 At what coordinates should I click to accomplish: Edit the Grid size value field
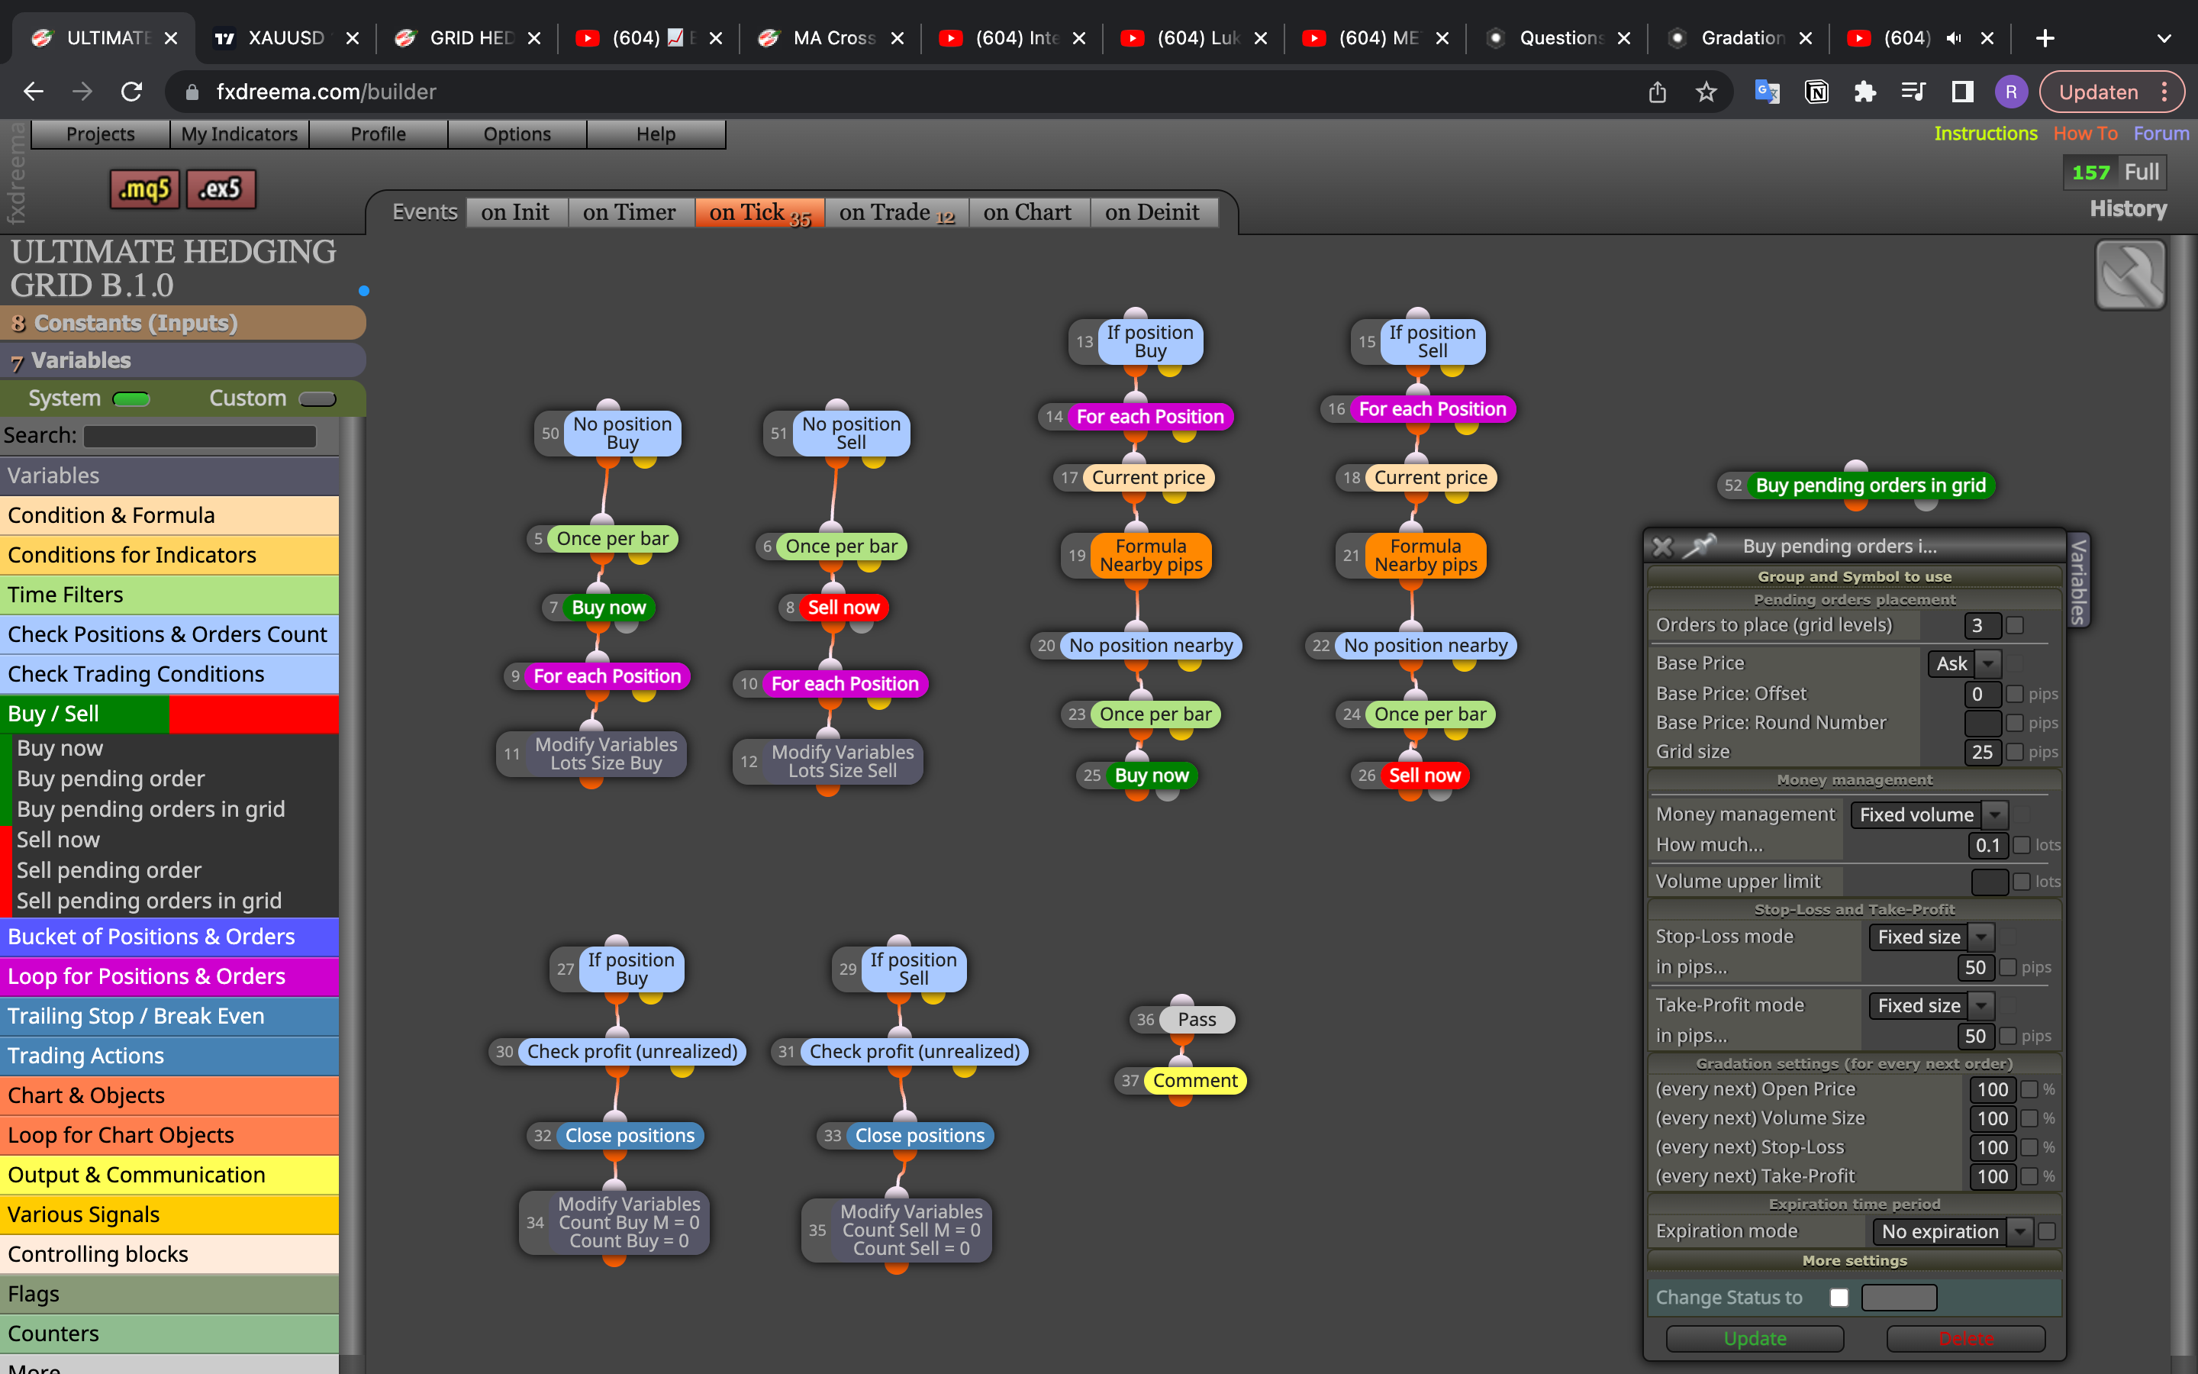click(x=1982, y=753)
